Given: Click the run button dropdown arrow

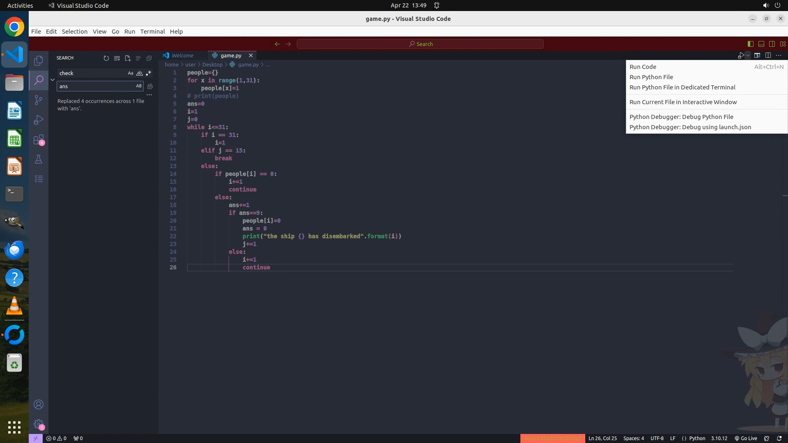Looking at the screenshot, I should pos(748,55).
